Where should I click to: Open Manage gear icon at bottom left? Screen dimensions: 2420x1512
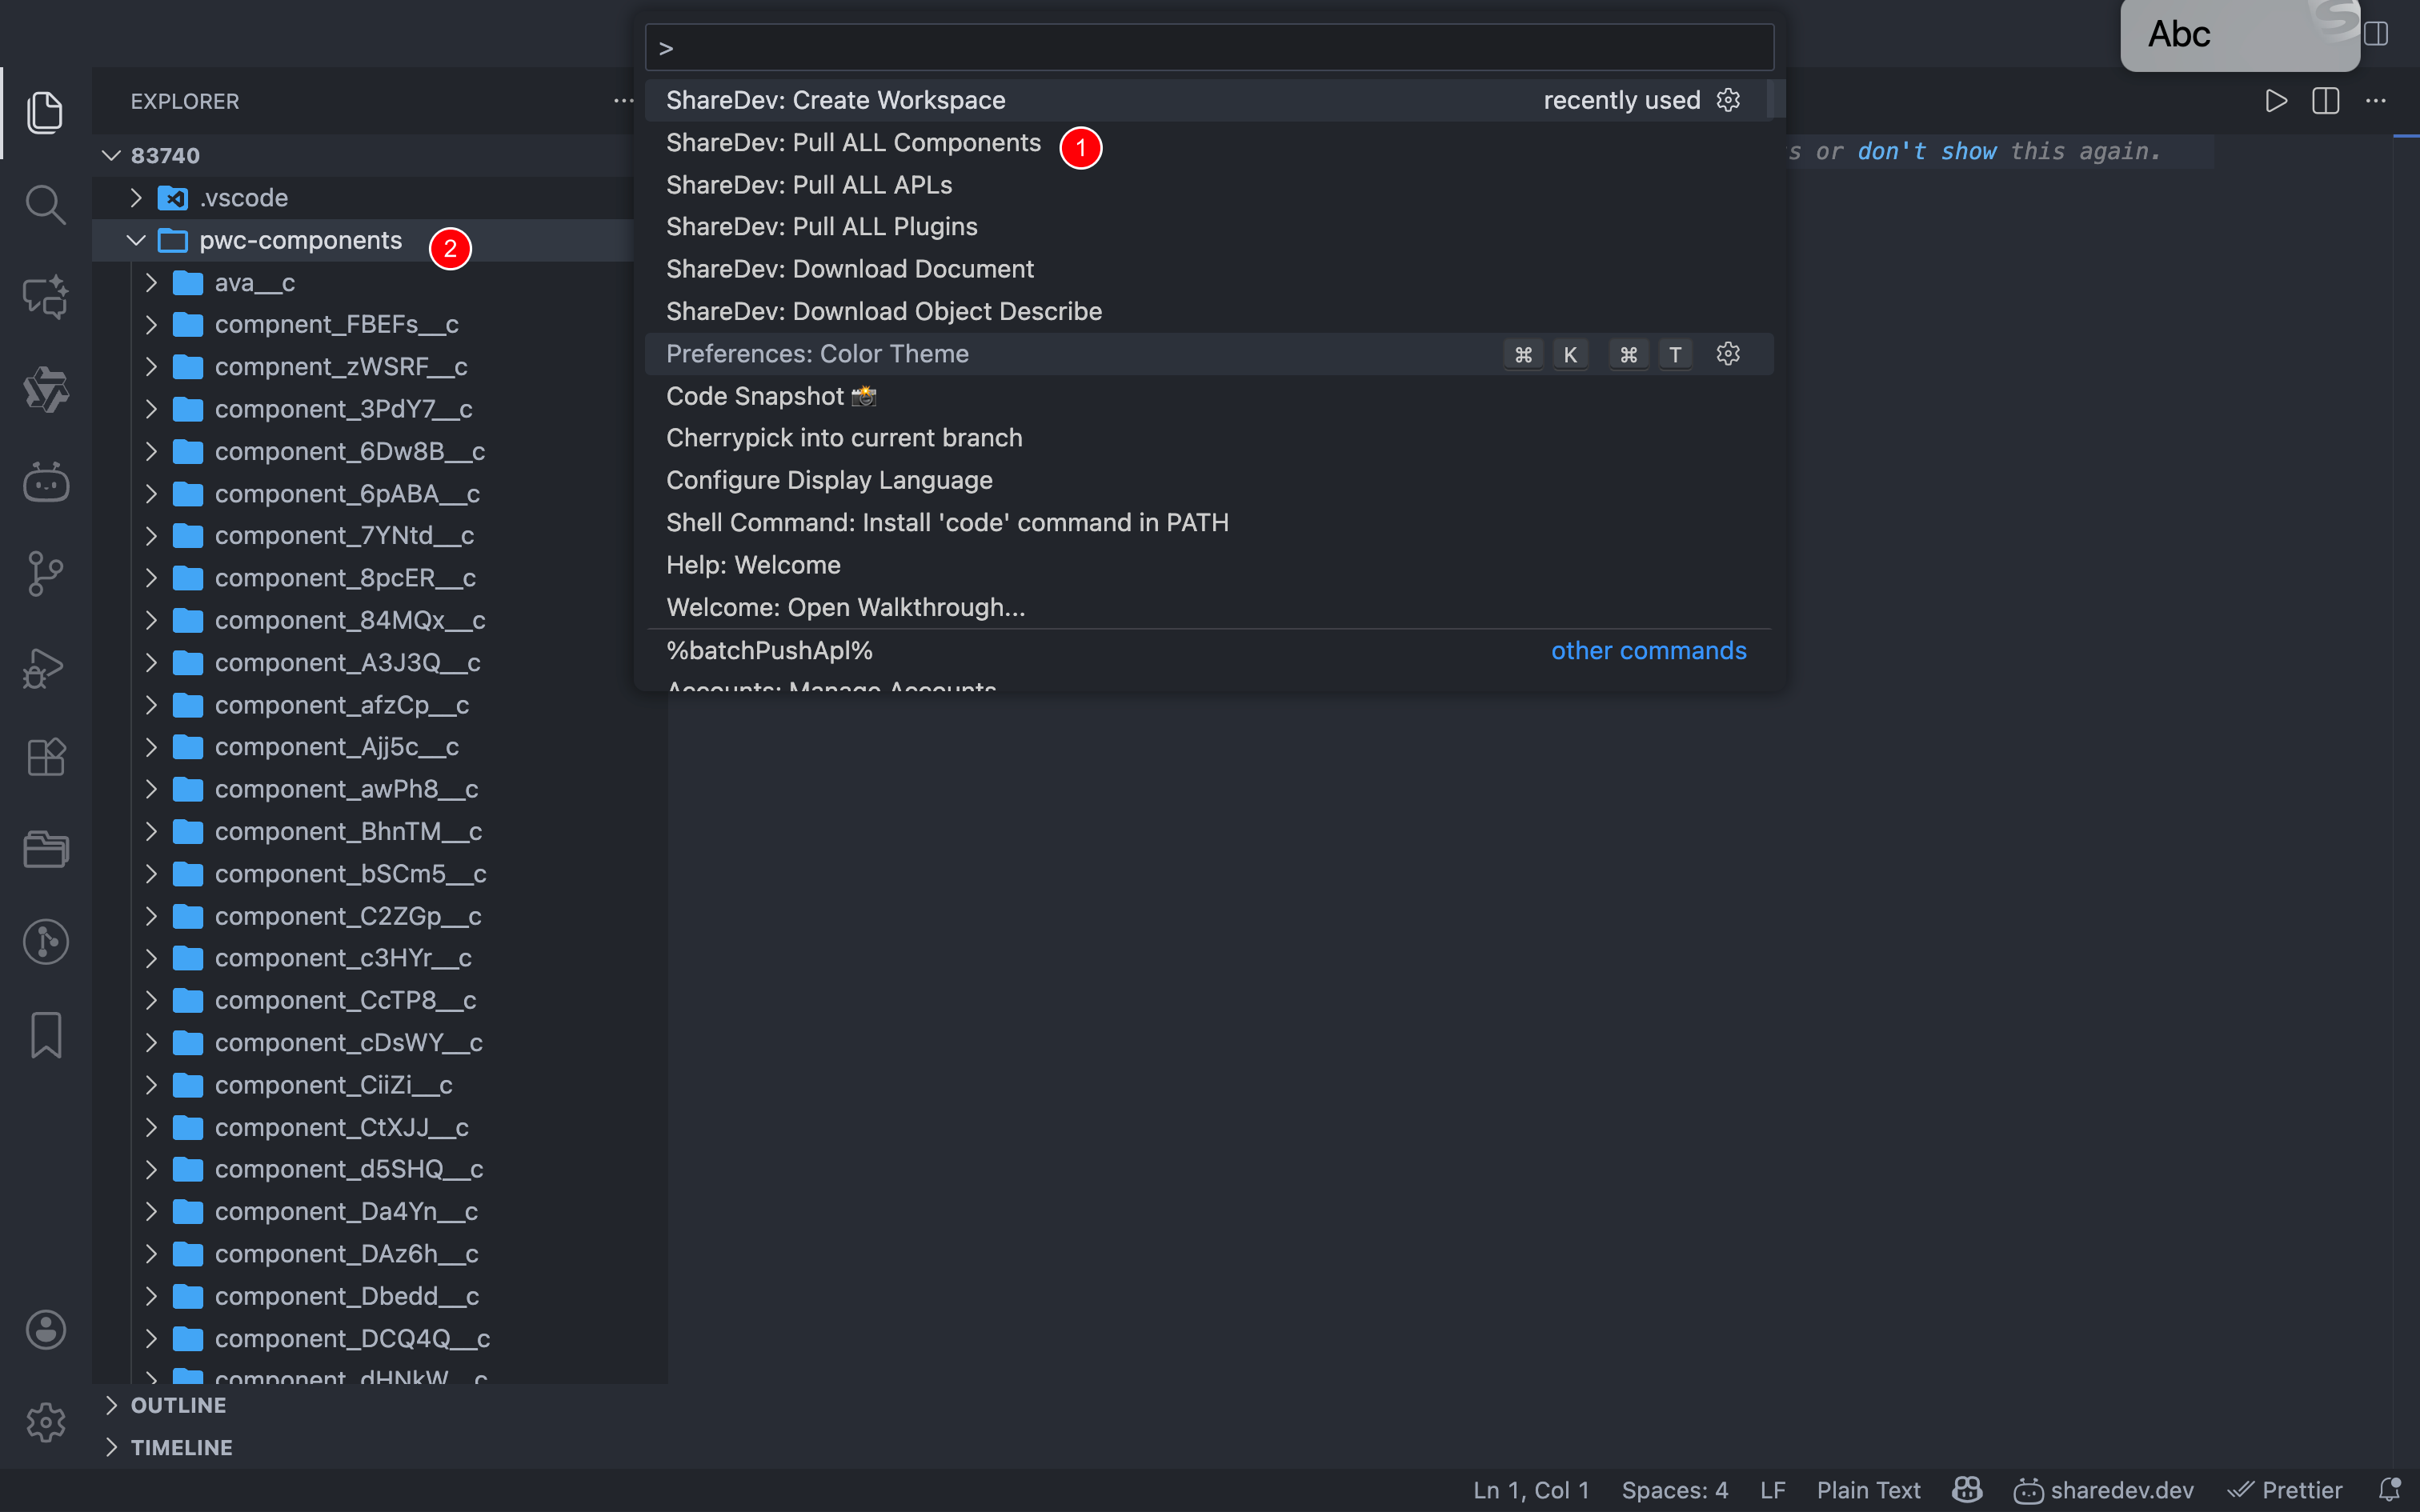point(45,1422)
